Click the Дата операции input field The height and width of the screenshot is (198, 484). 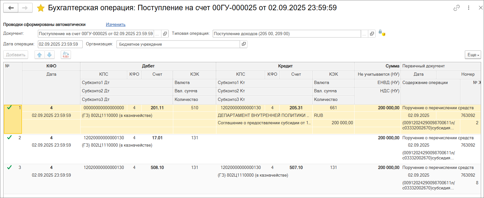[60, 44]
